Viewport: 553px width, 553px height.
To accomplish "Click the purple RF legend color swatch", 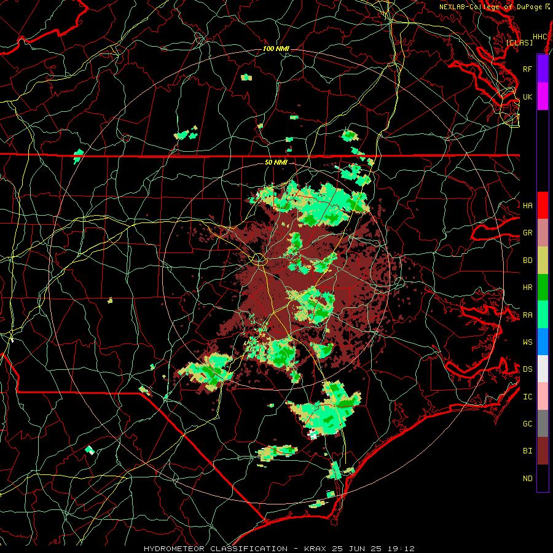I will [543, 69].
